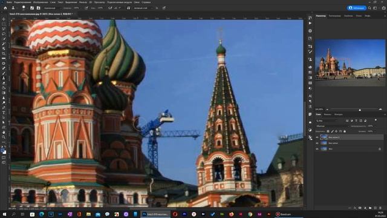Open the Brush Settings panel from options bar
Screen dimensions: 387x218
(x=32, y=8)
